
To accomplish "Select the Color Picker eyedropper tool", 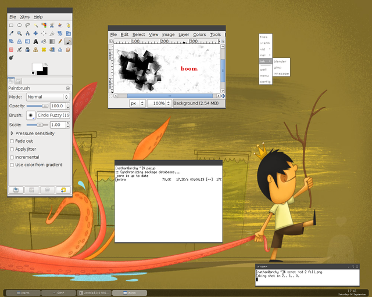I will point(12,34).
